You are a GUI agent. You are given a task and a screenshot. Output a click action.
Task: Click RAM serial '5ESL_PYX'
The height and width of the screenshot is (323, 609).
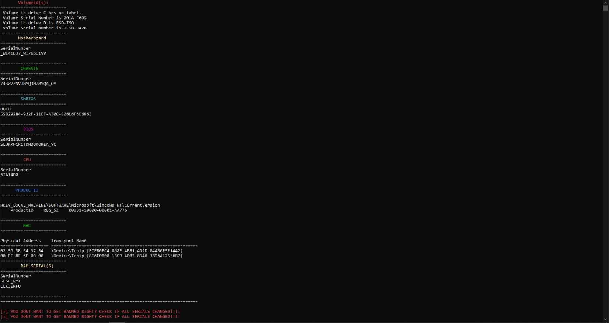pos(10,281)
